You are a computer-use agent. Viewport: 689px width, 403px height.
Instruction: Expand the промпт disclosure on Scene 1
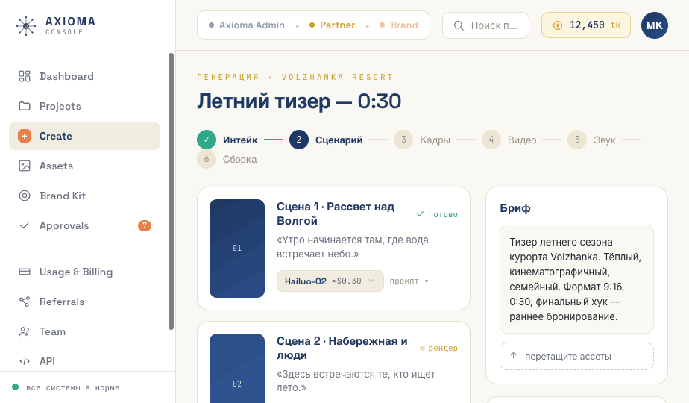(409, 281)
